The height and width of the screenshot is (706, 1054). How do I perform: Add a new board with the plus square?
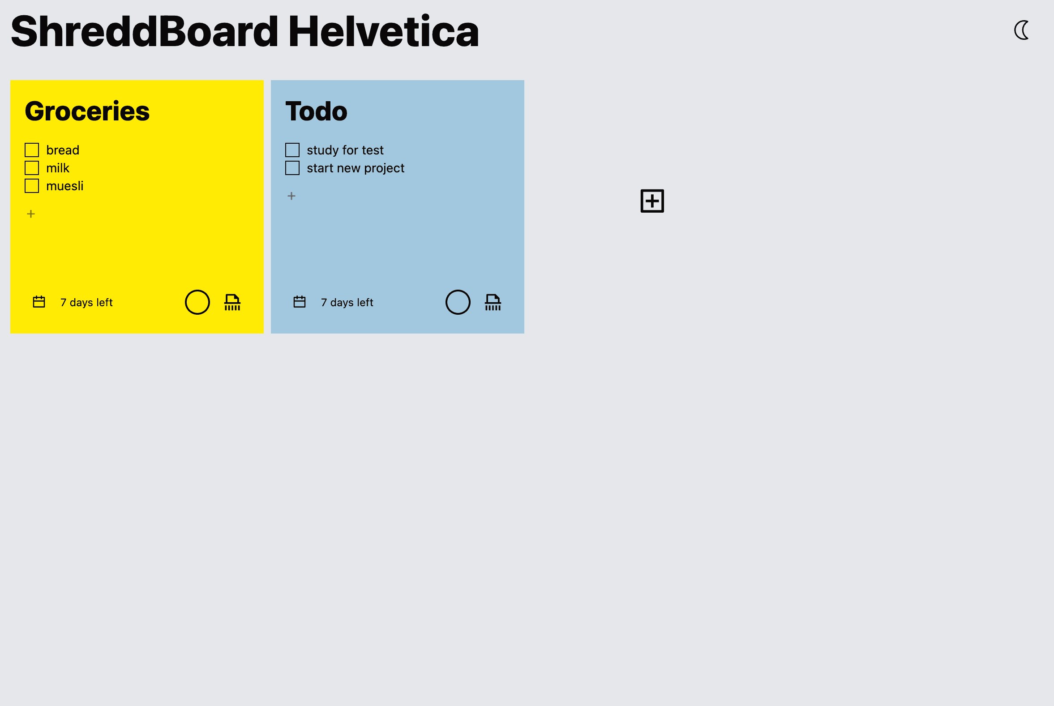point(652,201)
